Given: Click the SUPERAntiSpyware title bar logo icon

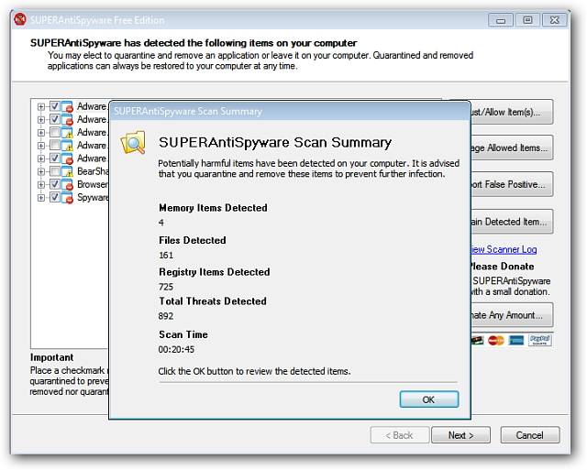Looking at the screenshot, I should point(20,19).
